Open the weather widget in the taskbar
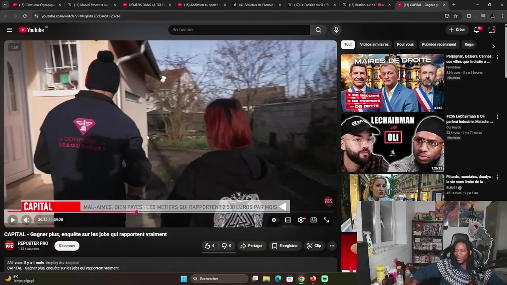The height and width of the screenshot is (285, 507). pos(21,279)
